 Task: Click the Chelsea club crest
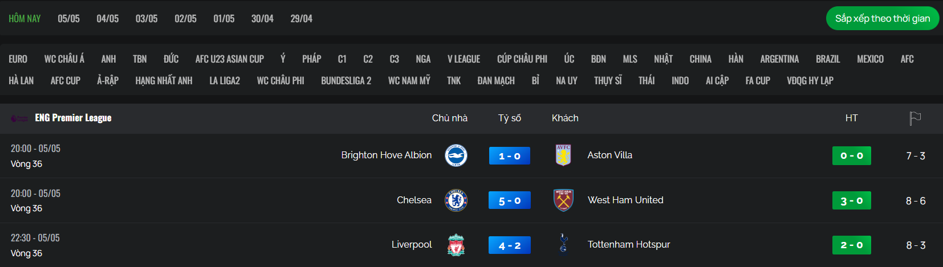(456, 200)
